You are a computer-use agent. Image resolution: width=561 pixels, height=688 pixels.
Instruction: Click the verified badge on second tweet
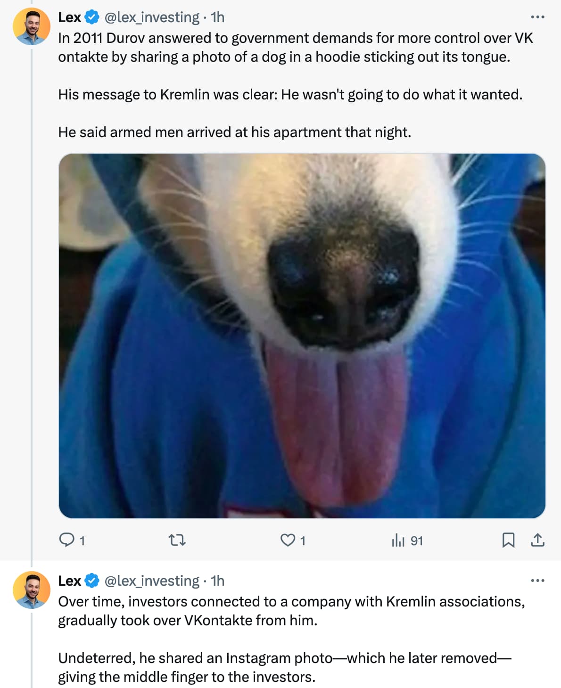point(92,581)
